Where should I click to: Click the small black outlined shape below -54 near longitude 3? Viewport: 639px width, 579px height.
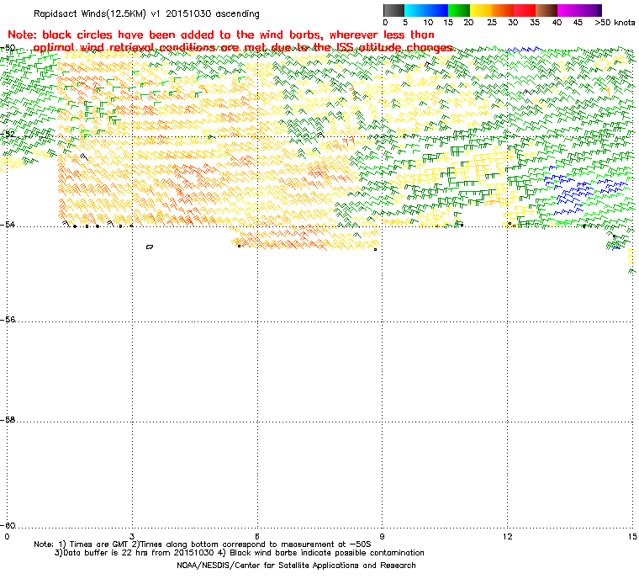pyautogui.click(x=150, y=247)
